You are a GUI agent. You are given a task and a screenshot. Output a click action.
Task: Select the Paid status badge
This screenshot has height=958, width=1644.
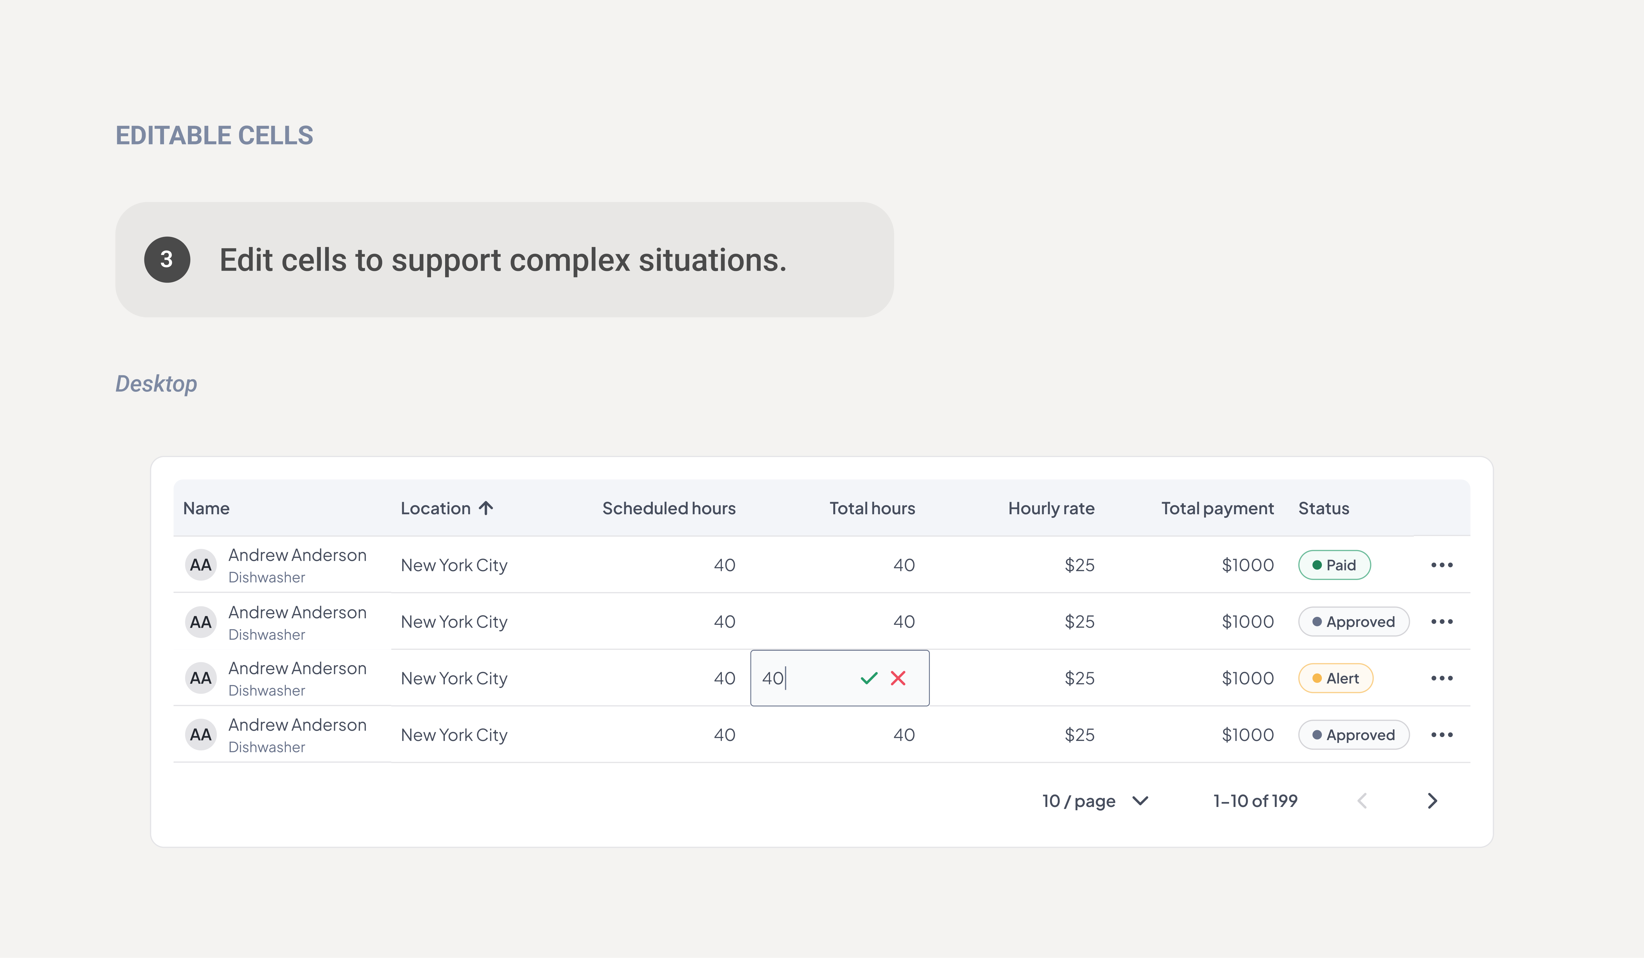click(1334, 565)
